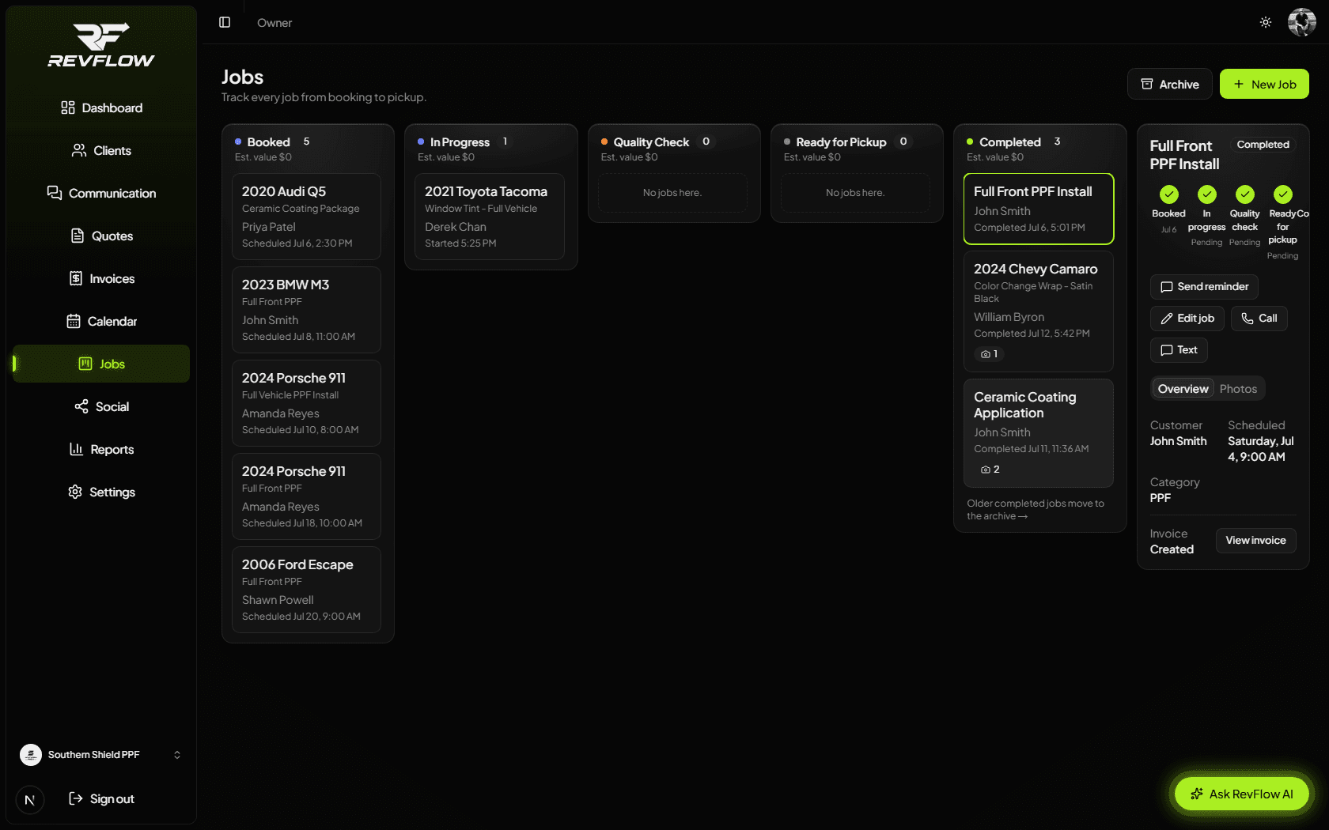The height and width of the screenshot is (830, 1329).
Task: Toggle the sidebar panel icon
Action: pos(225,22)
